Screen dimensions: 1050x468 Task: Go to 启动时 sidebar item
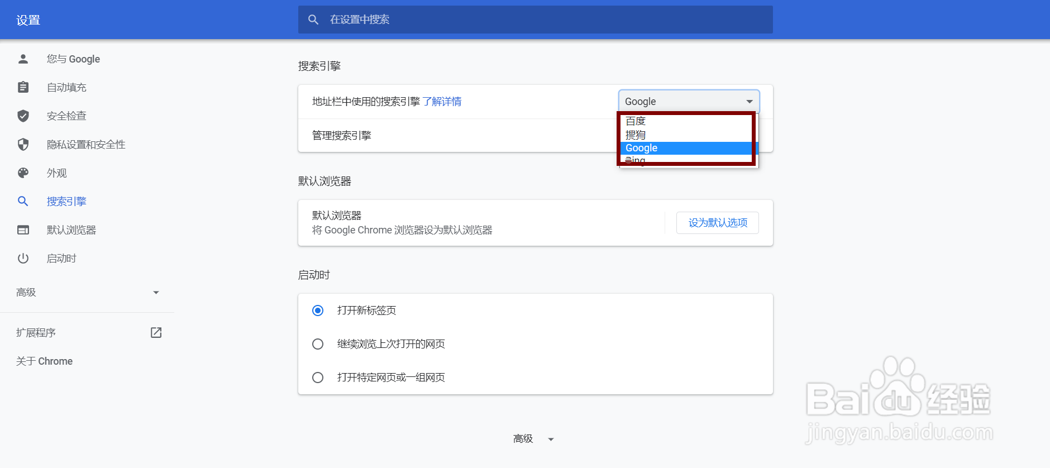click(61, 258)
